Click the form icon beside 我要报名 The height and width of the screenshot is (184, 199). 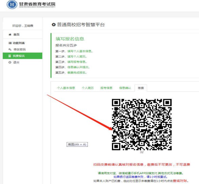coord(9,56)
